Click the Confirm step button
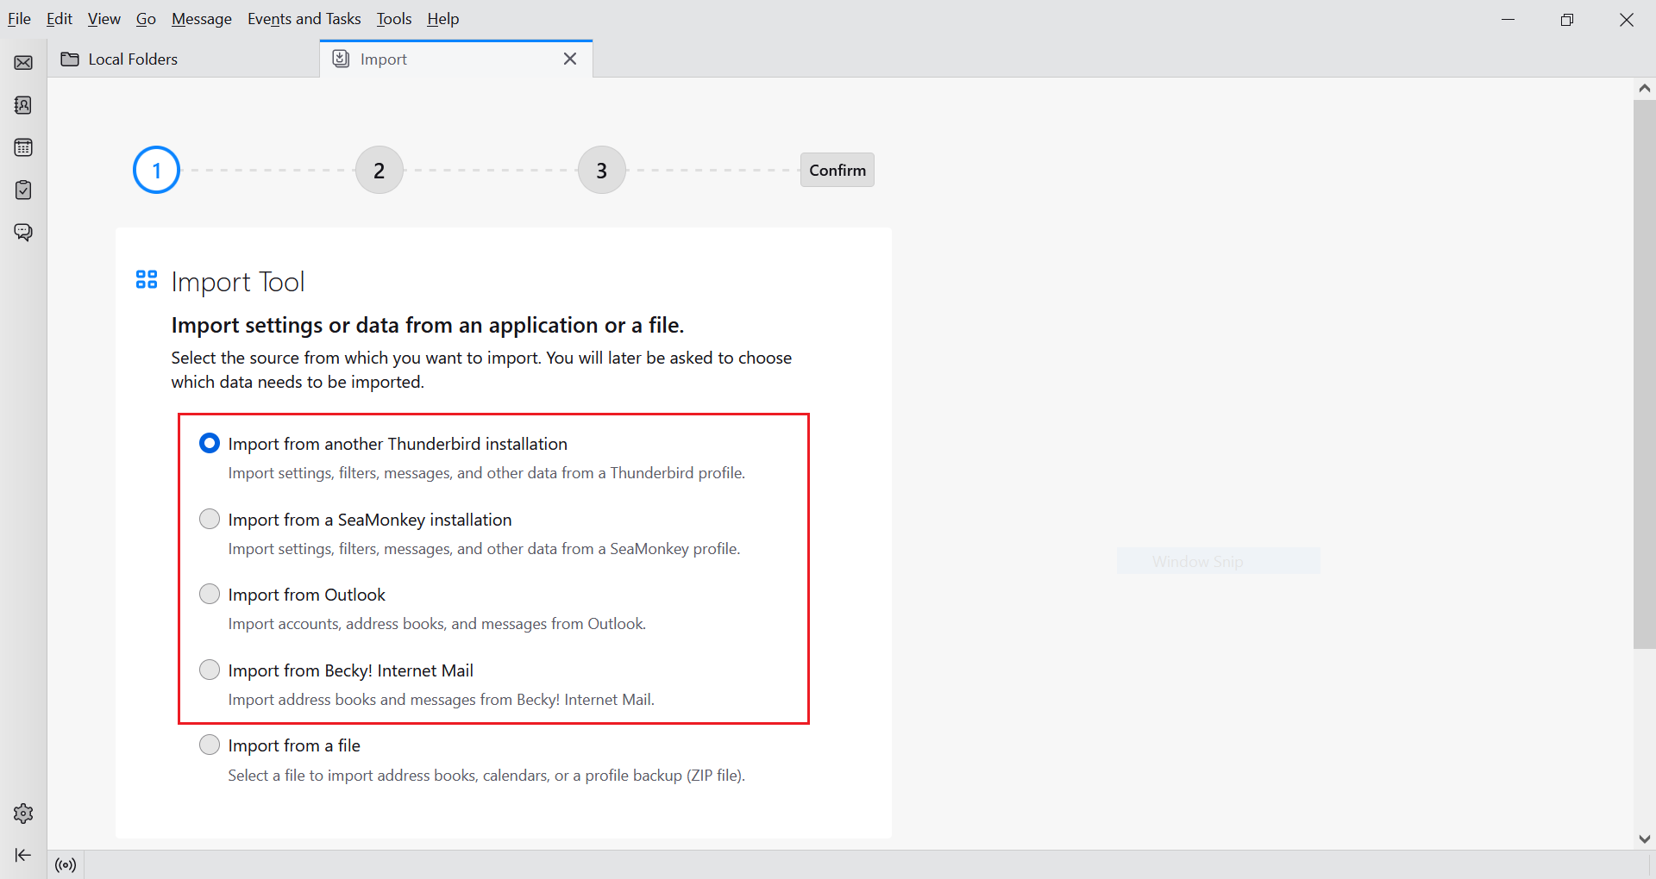 click(837, 170)
